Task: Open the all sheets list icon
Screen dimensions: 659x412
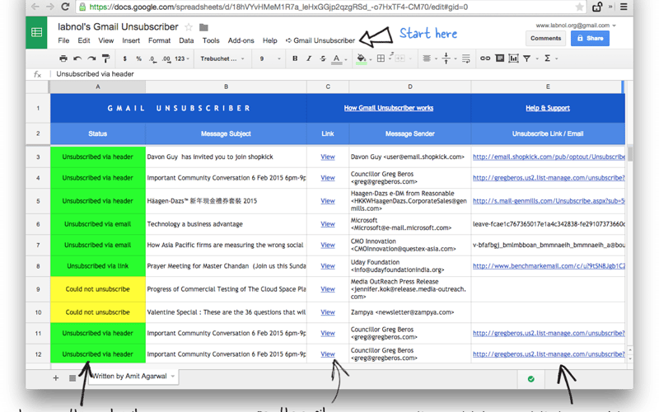Action: tap(72, 378)
